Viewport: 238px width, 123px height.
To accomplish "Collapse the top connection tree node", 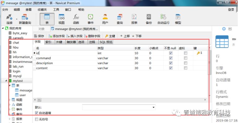I will point(3,28).
